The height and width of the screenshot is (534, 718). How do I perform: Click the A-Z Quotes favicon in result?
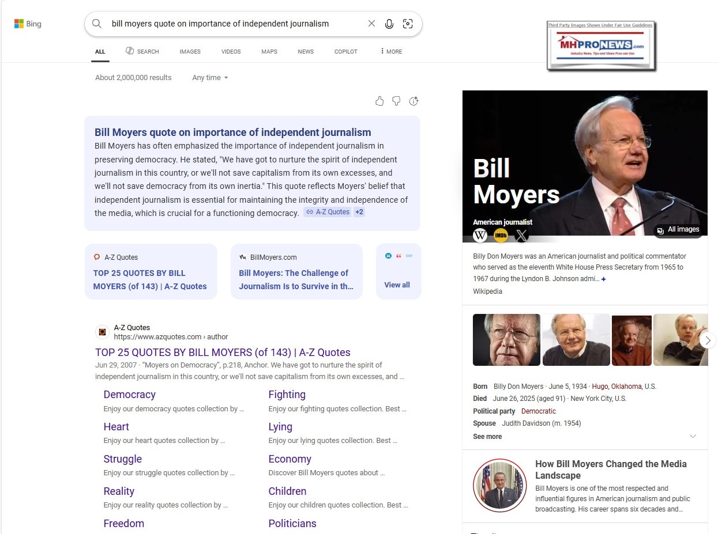point(102,332)
